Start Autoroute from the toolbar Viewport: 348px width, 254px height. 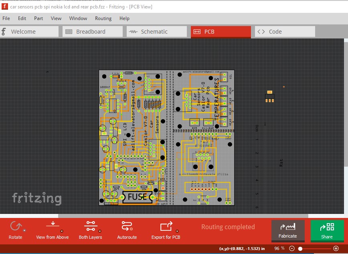[127, 230]
